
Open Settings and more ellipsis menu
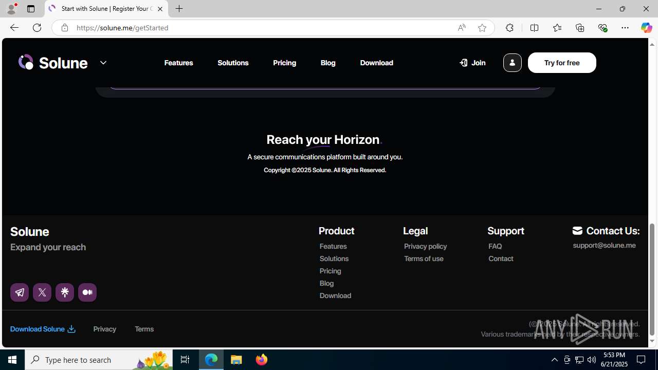[x=625, y=28]
